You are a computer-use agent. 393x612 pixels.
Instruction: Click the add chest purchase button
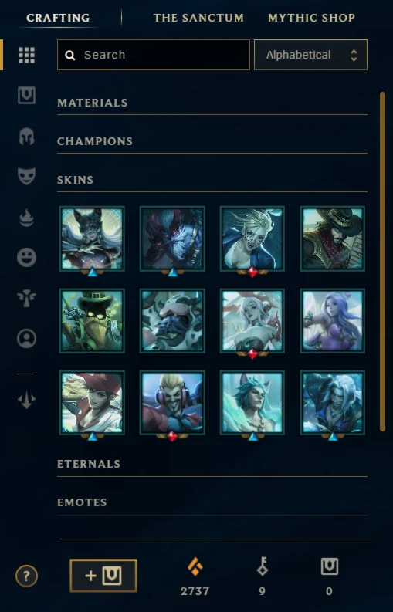(x=103, y=576)
